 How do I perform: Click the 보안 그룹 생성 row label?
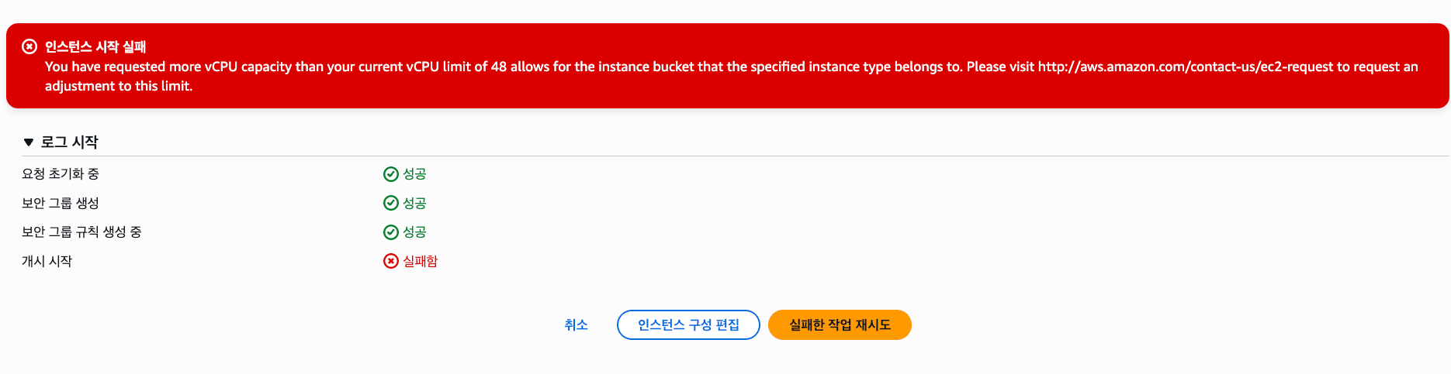(61, 203)
